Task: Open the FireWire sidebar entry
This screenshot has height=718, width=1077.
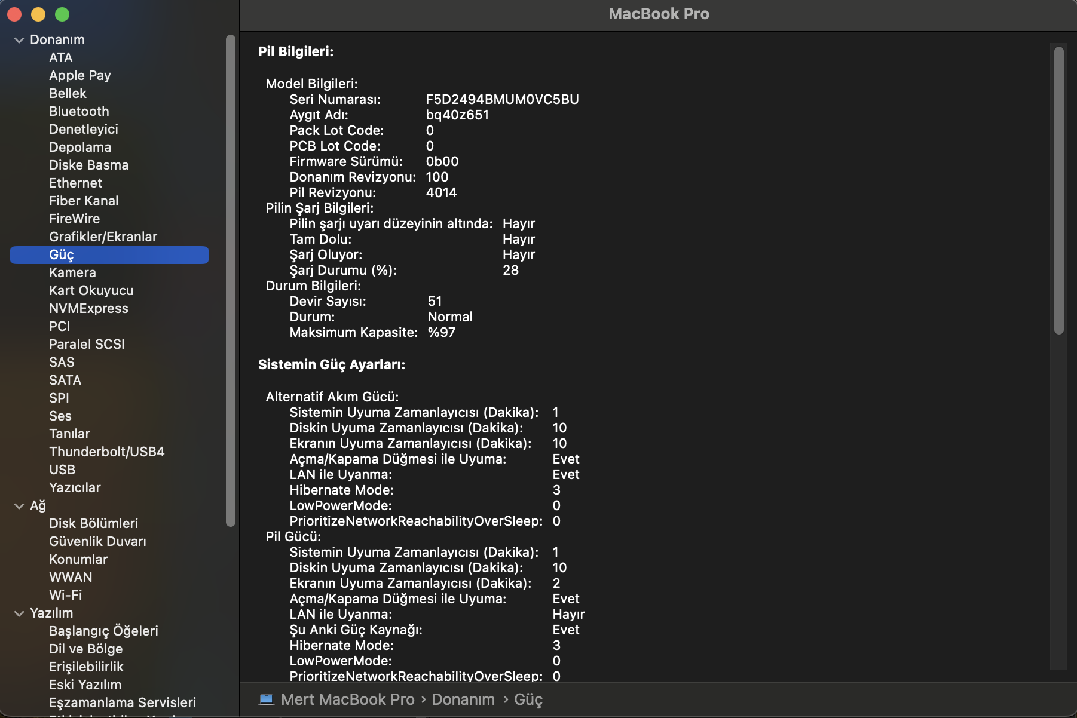Action: click(x=74, y=219)
